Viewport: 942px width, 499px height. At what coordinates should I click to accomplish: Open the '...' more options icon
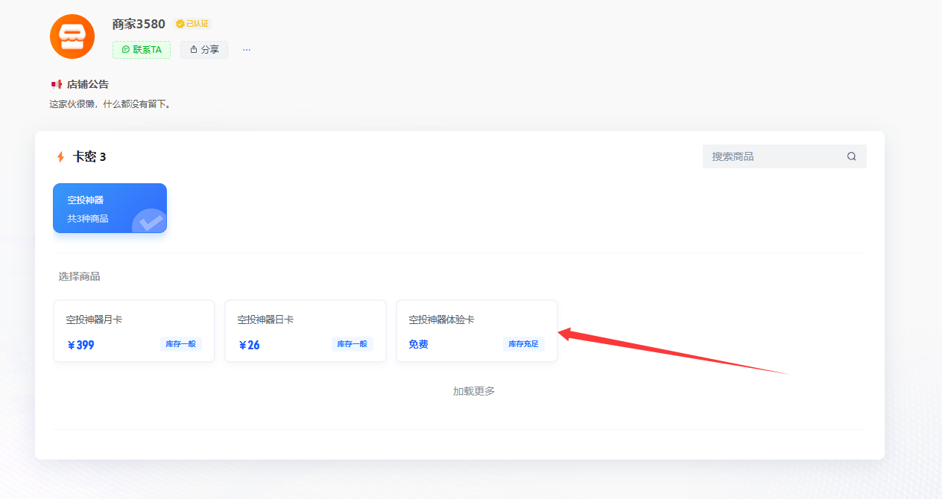click(x=246, y=49)
